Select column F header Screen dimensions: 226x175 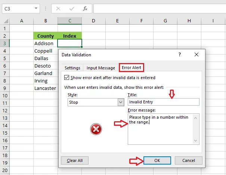pos(142,21)
